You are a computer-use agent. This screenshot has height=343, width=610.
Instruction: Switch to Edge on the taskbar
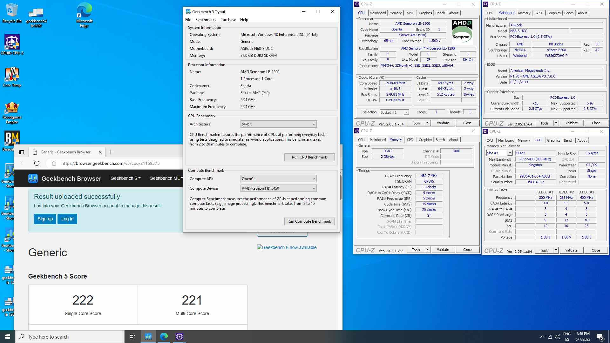pos(164,337)
